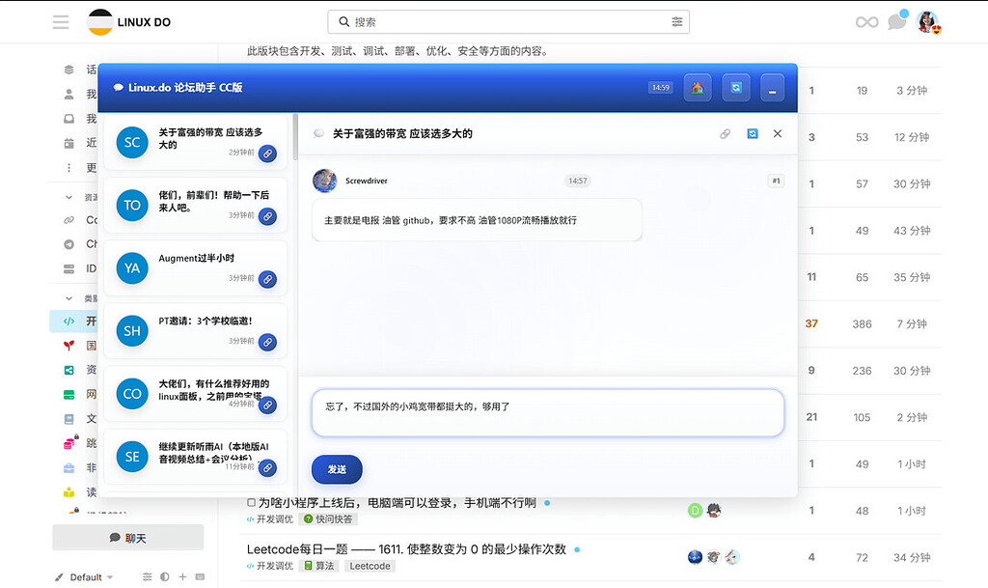Screen dimensions: 988x588
Task: Click the SC avatar circle
Action: point(132,143)
